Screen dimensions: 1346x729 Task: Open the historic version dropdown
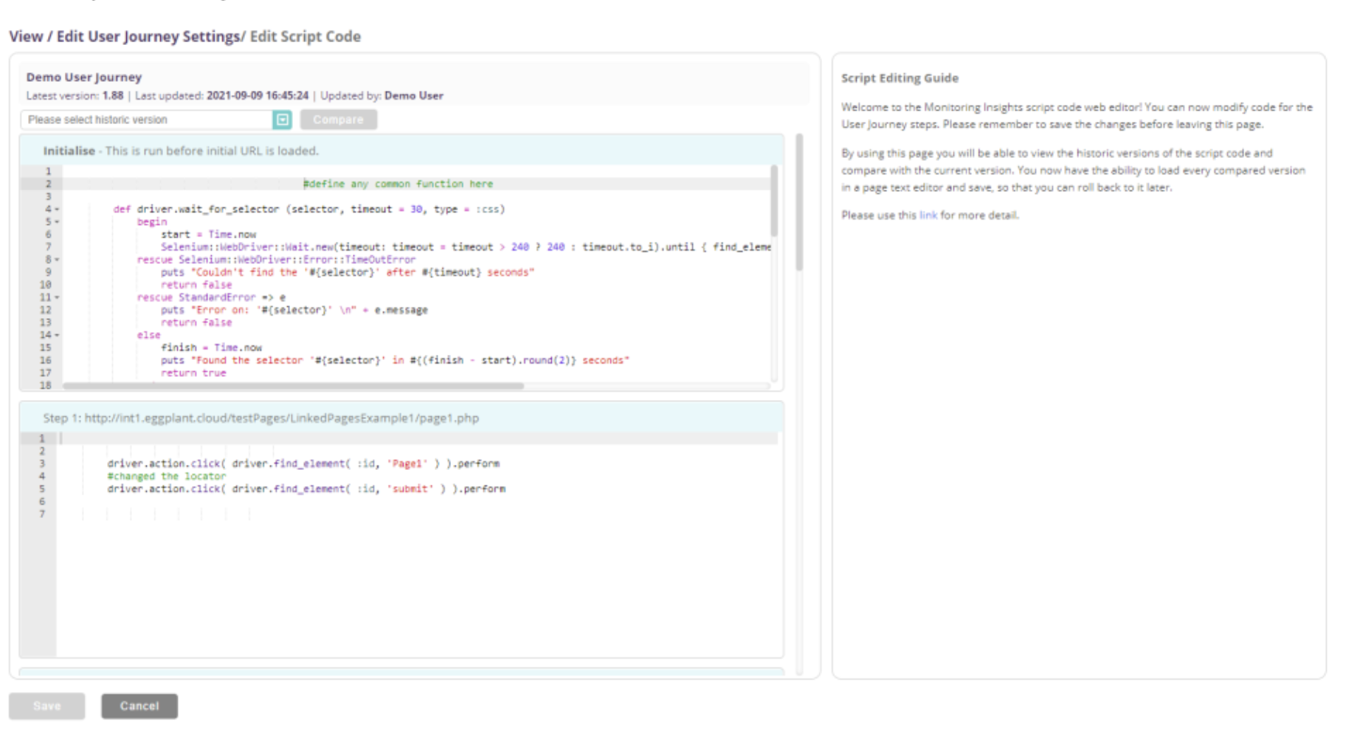[x=148, y=119]
